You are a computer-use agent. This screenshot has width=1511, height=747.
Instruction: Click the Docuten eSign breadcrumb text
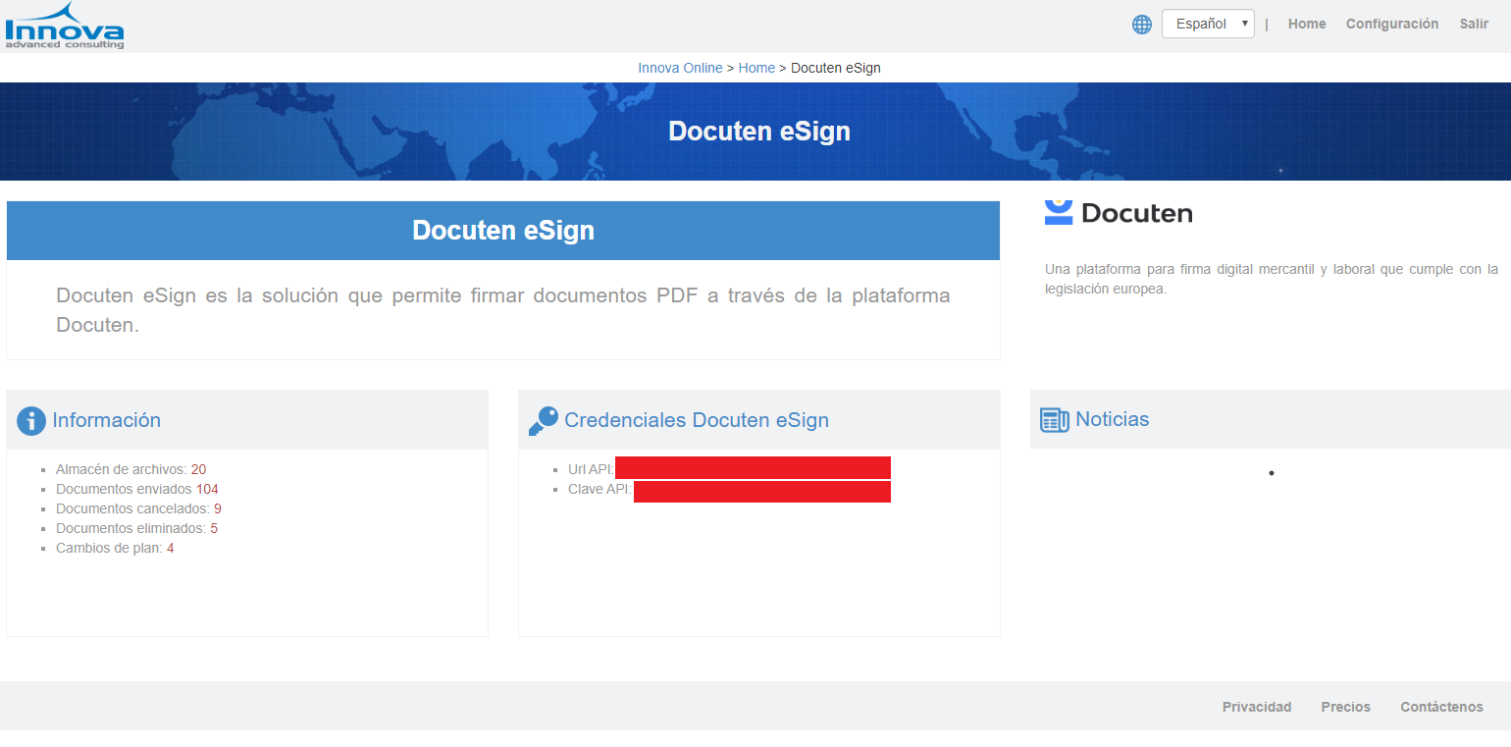click(x=836, y=68)
